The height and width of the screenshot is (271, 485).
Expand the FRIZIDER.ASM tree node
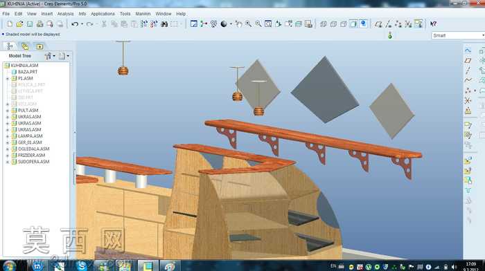coord(8,156)
